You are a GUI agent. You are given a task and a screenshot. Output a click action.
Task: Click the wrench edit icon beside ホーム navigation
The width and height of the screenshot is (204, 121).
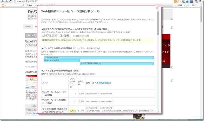172,27
